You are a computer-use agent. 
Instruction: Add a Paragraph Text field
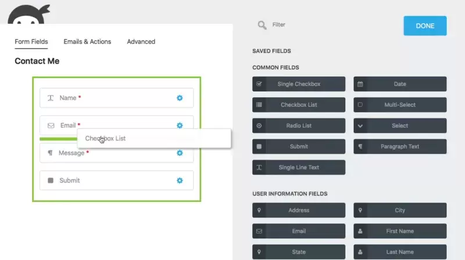[x=400, y=147]
